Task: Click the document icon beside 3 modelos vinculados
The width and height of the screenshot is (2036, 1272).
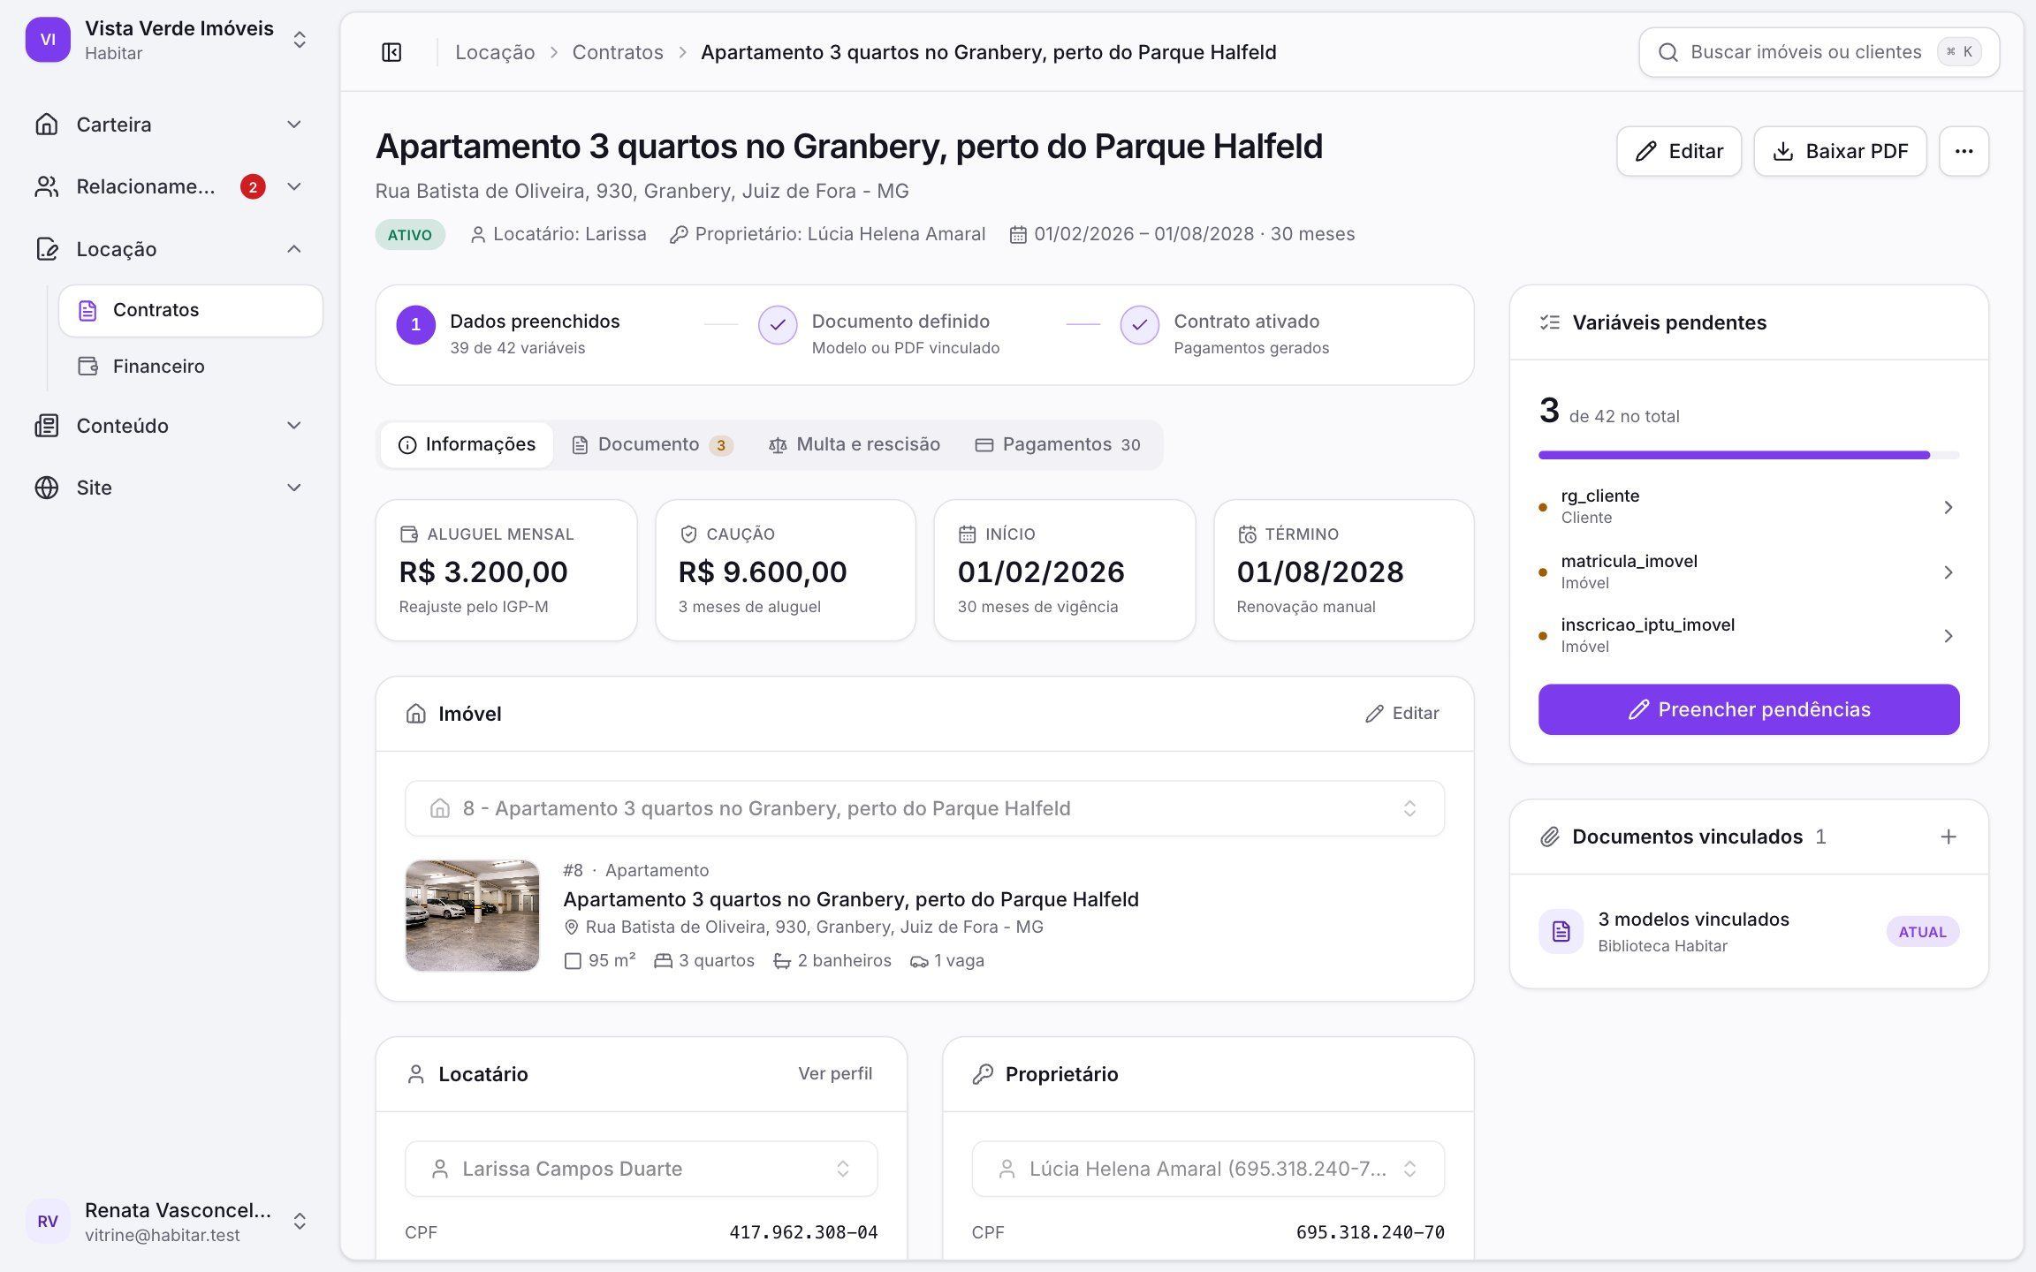Action: [1561, 931]
